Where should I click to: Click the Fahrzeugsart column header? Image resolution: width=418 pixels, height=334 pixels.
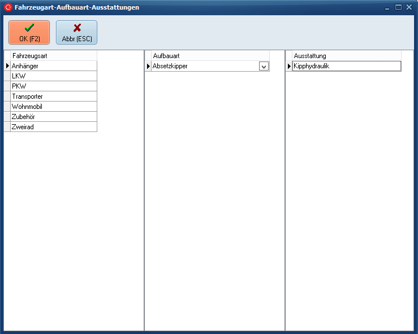[53, 56]
